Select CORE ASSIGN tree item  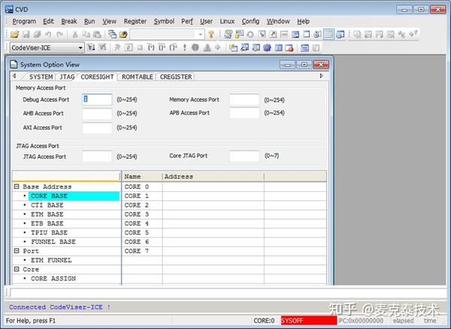pyautogui.click(x=53, y=279)
